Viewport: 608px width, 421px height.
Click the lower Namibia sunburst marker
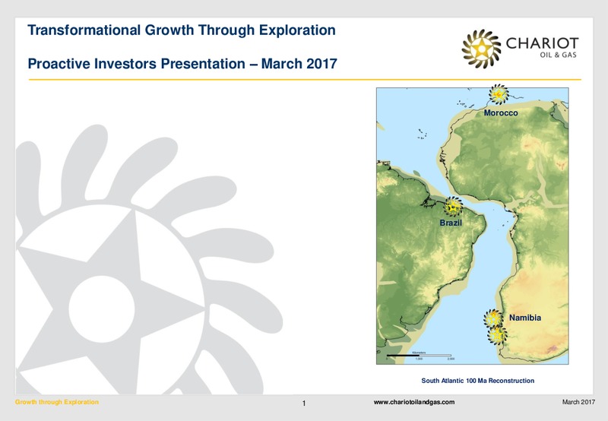tap(498, 334)
